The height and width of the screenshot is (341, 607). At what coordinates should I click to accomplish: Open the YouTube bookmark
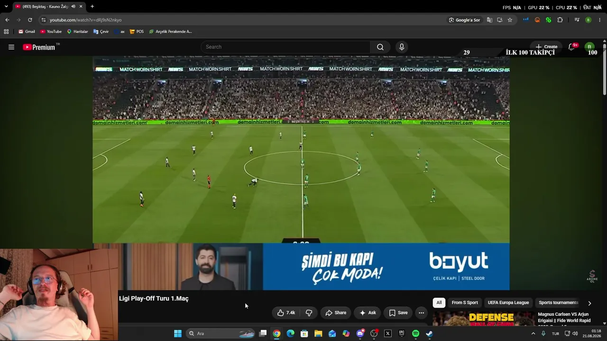point(51,32)
